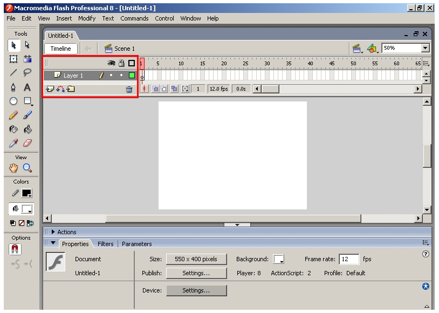439x313 pixels.
Task: Switch to the Parameters tab
Action: (136, 244)
